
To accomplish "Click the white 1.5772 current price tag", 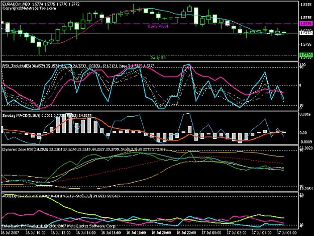I will (x=306, y=33).
